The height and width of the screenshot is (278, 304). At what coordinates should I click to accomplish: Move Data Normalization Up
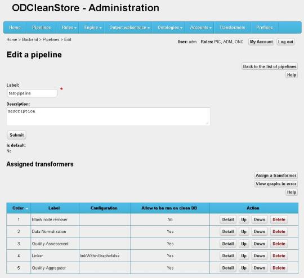click(x=244, y=232)
